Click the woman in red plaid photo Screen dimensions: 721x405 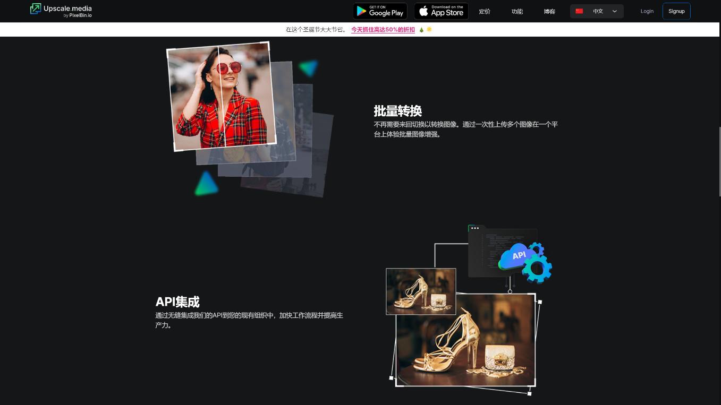tap(222, 96)
